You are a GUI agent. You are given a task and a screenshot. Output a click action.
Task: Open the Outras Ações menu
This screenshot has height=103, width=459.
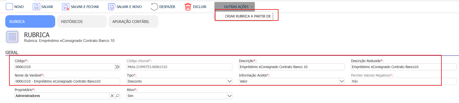(235, 7)
